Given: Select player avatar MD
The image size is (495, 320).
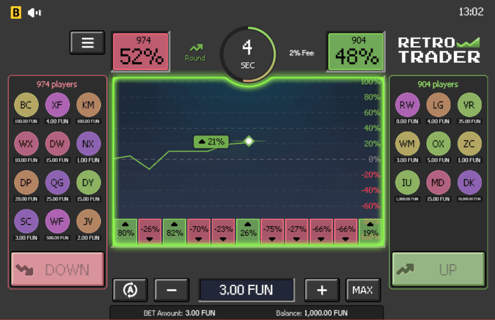Looking at the screenshot, I should 438,182.
